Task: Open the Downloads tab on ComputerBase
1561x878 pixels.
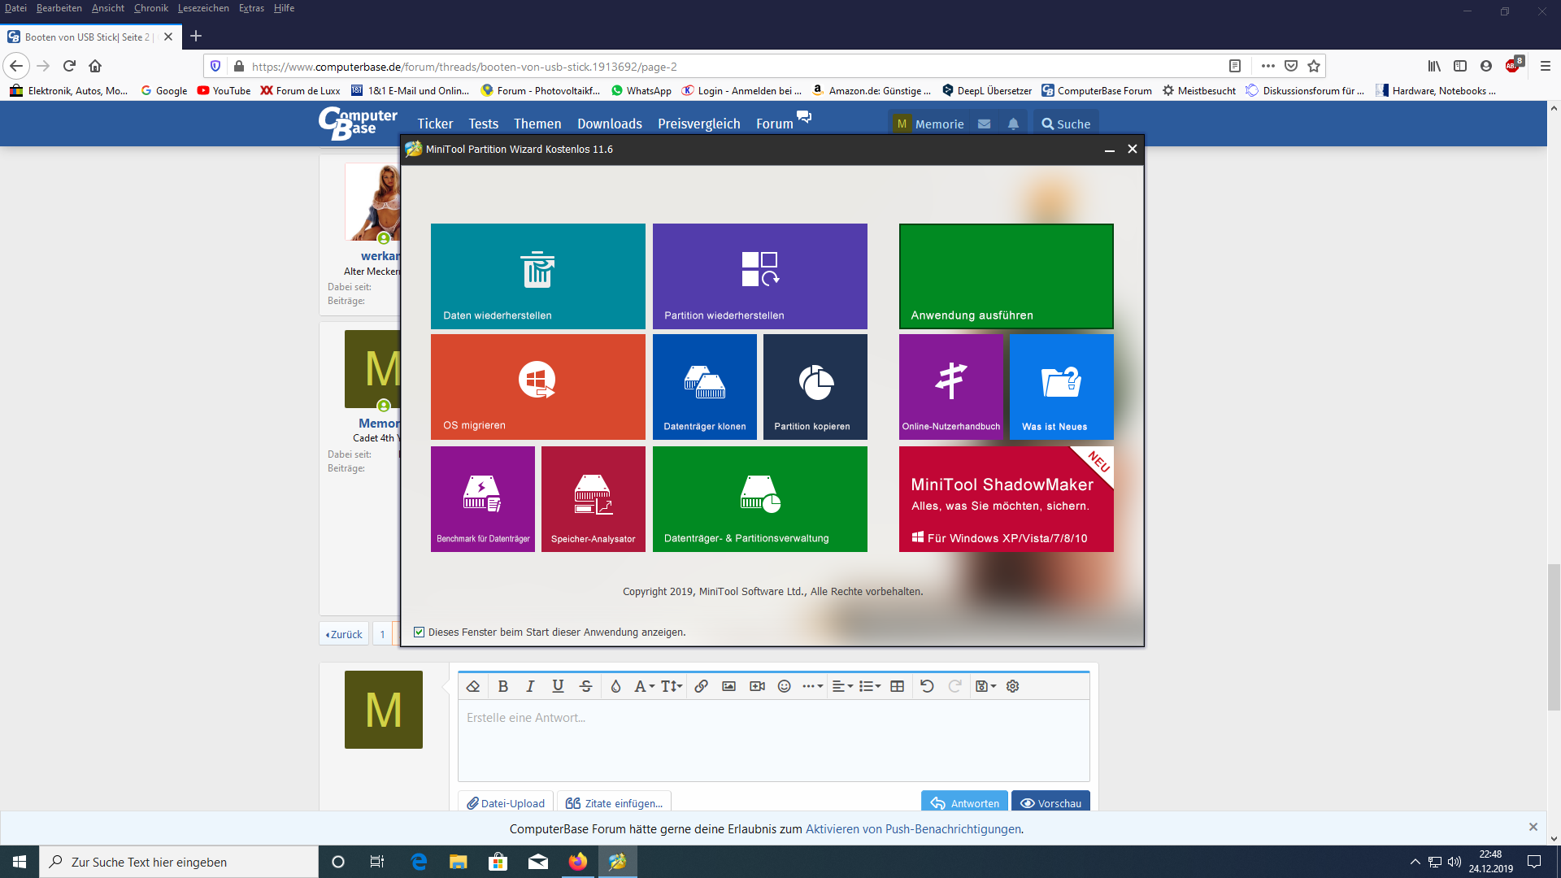Action: pos(609,124)
